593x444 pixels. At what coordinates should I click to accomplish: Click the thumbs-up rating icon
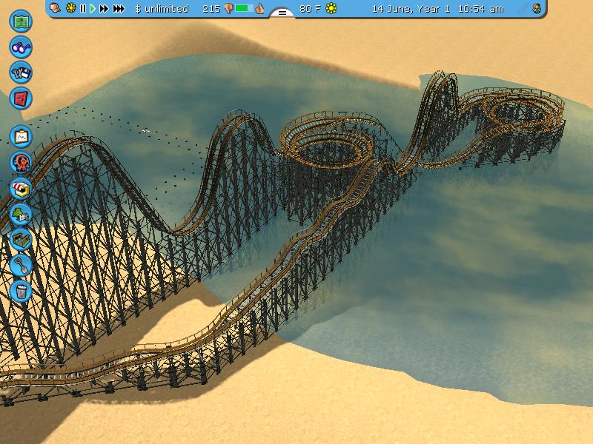260,8
